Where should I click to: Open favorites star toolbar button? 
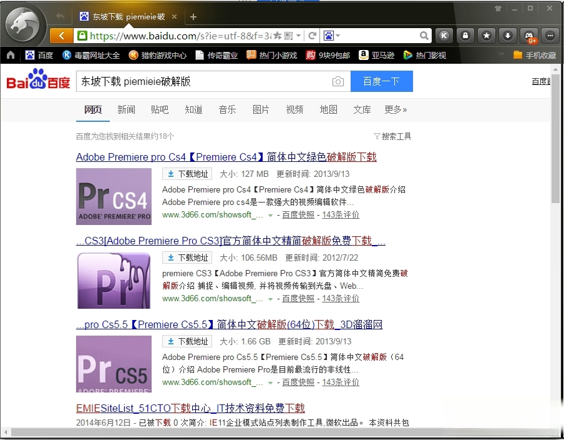pos(486,36)
